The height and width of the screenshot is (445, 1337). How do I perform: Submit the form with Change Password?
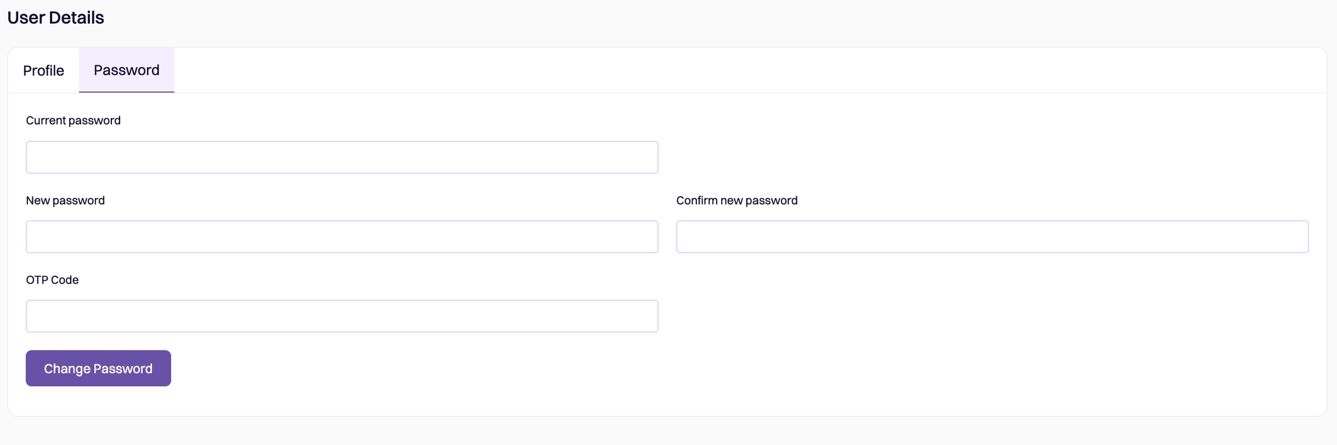pos(98,368)
